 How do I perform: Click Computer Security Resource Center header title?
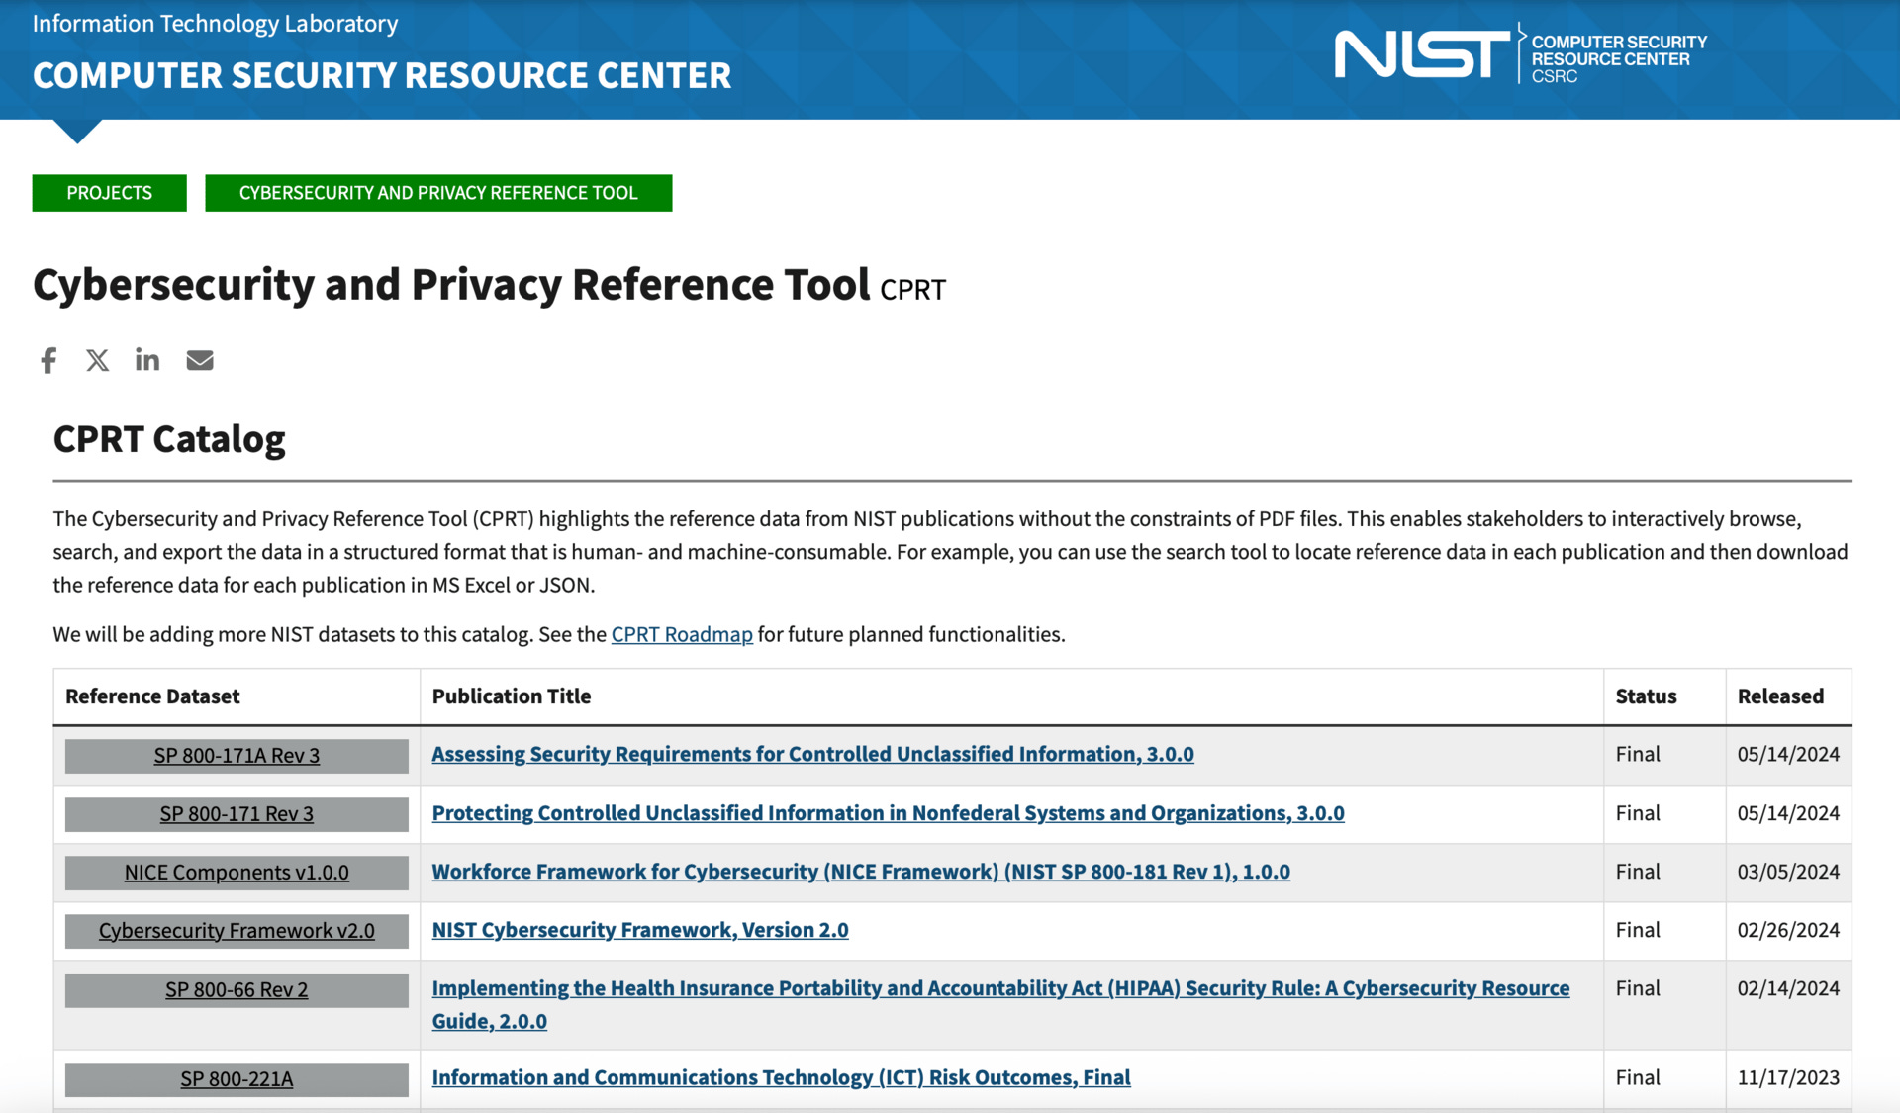[382, 76]
